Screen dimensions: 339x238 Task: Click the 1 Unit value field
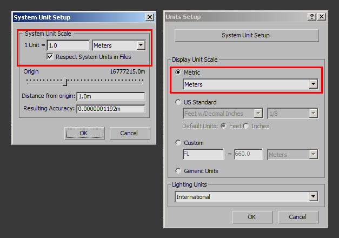[x=68, y=45]
